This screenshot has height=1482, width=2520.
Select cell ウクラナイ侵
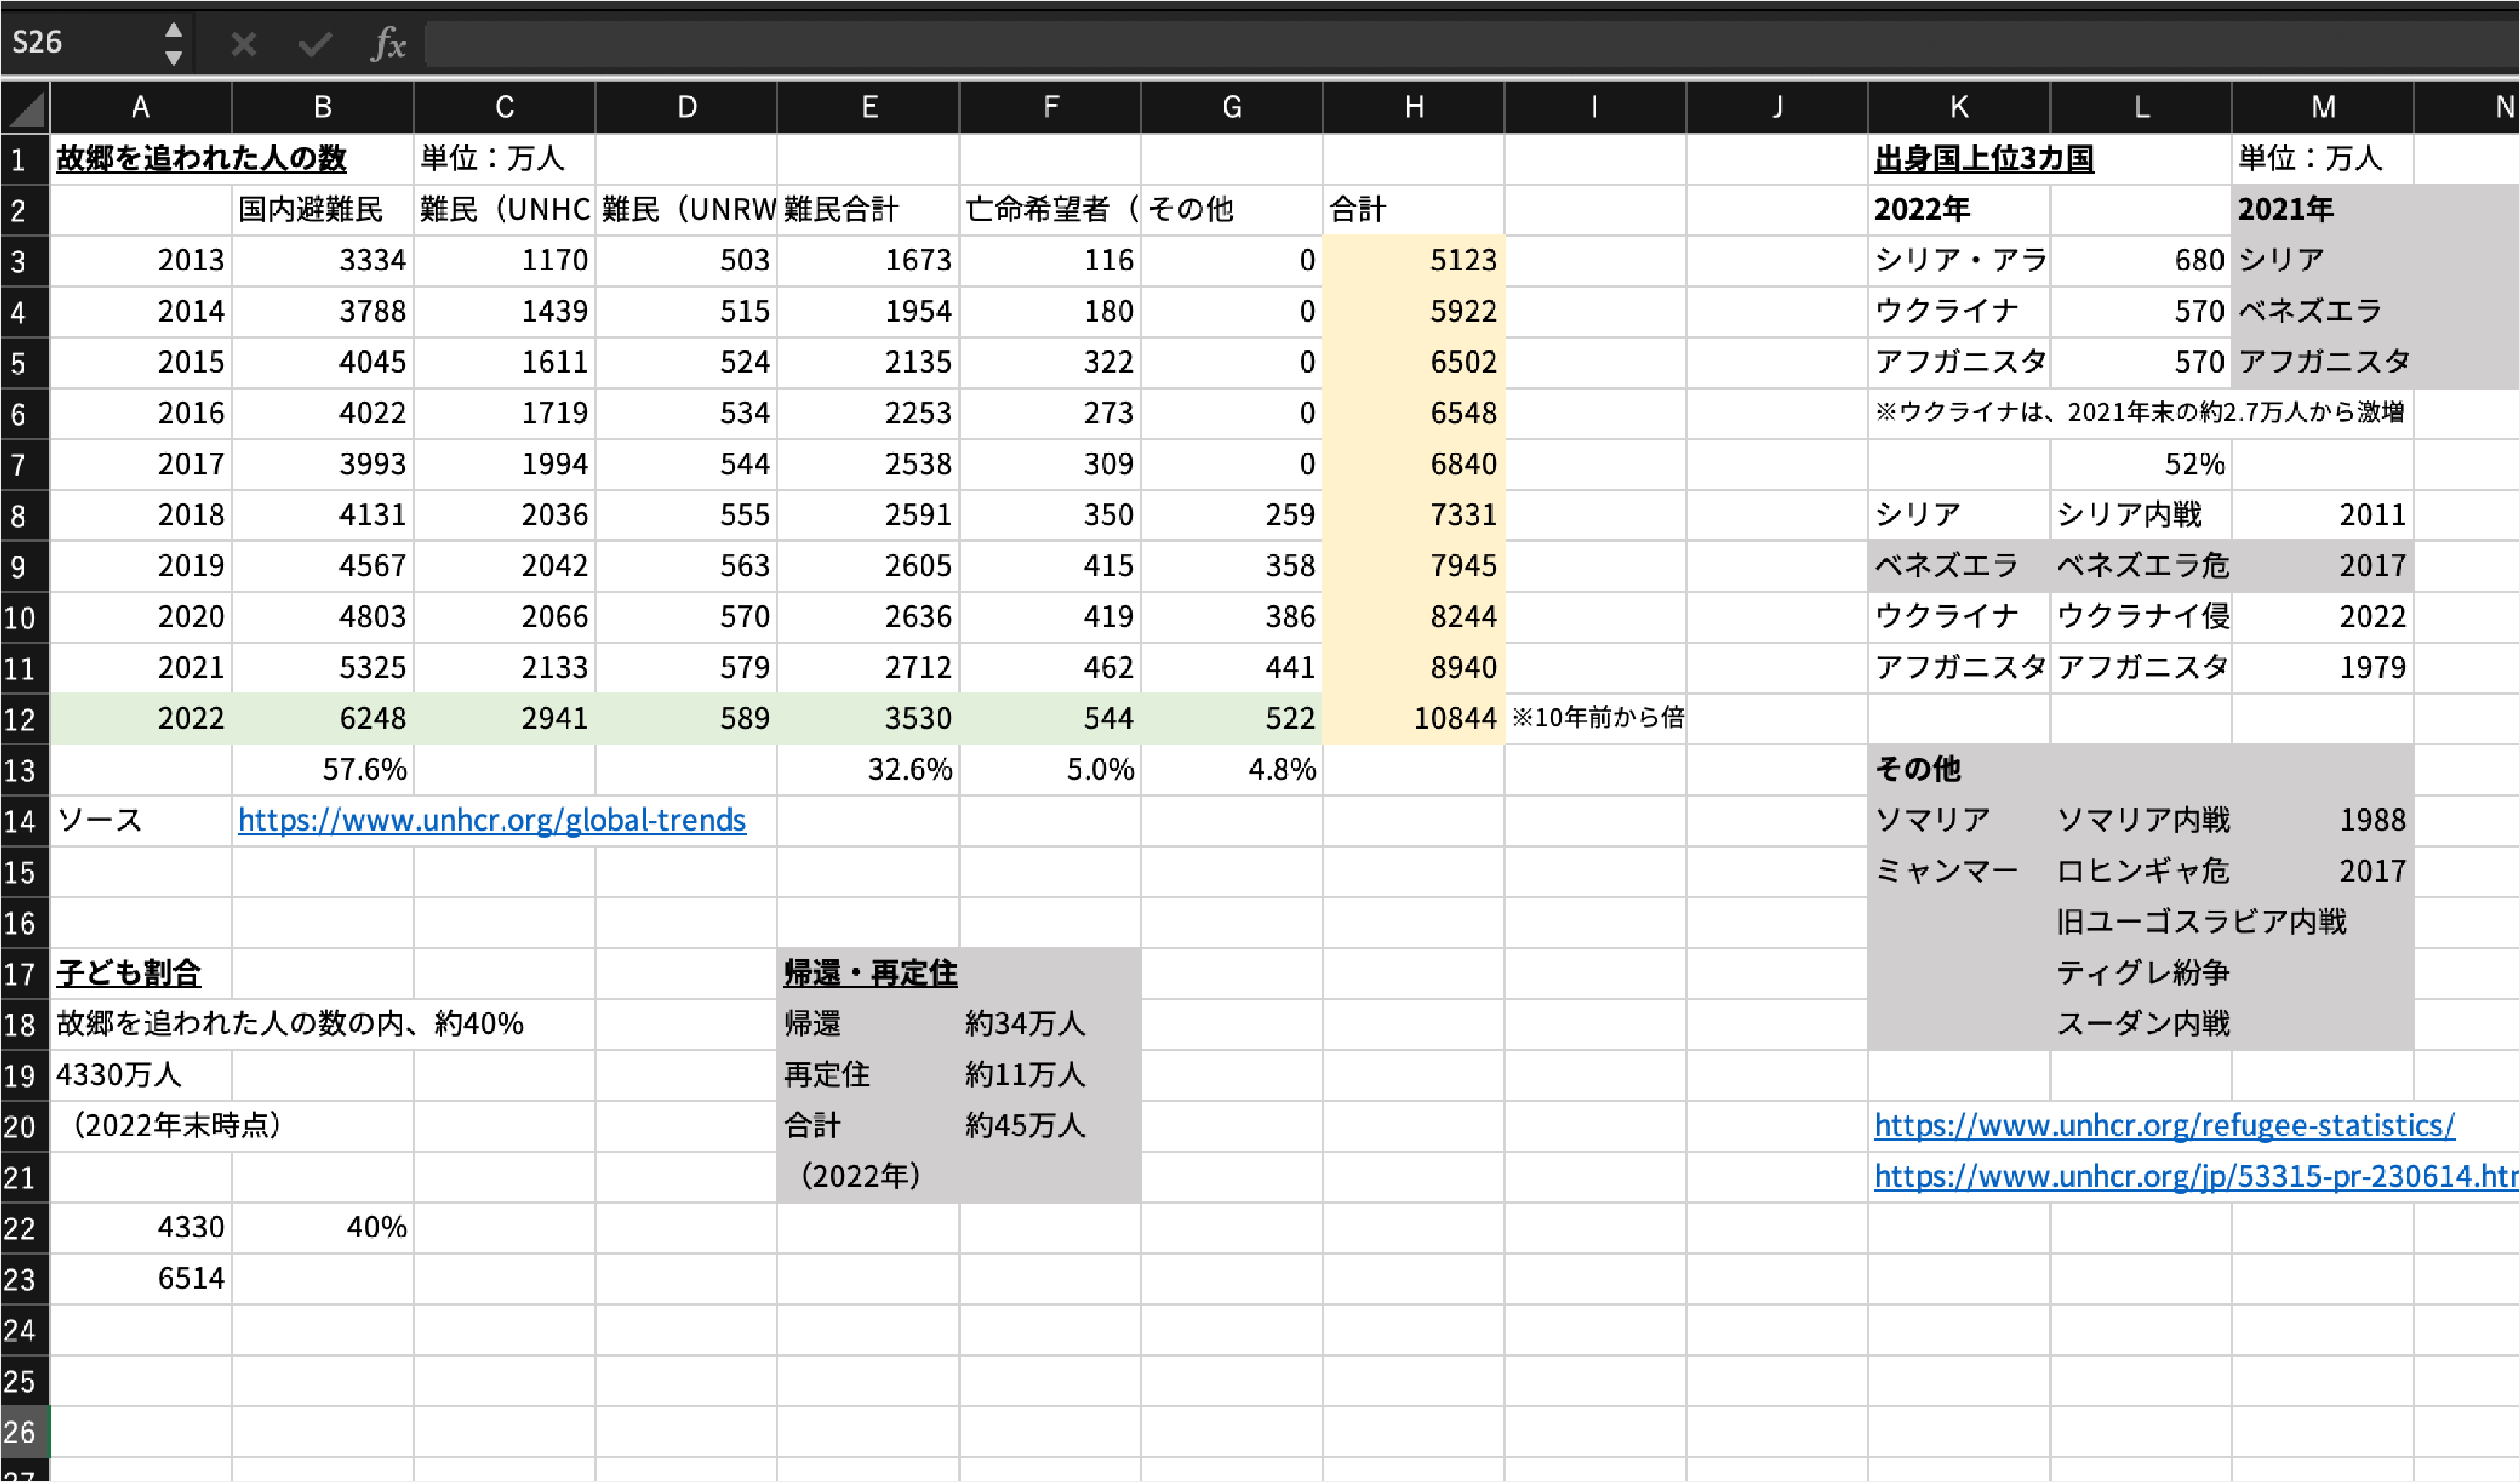(2141, 617)
